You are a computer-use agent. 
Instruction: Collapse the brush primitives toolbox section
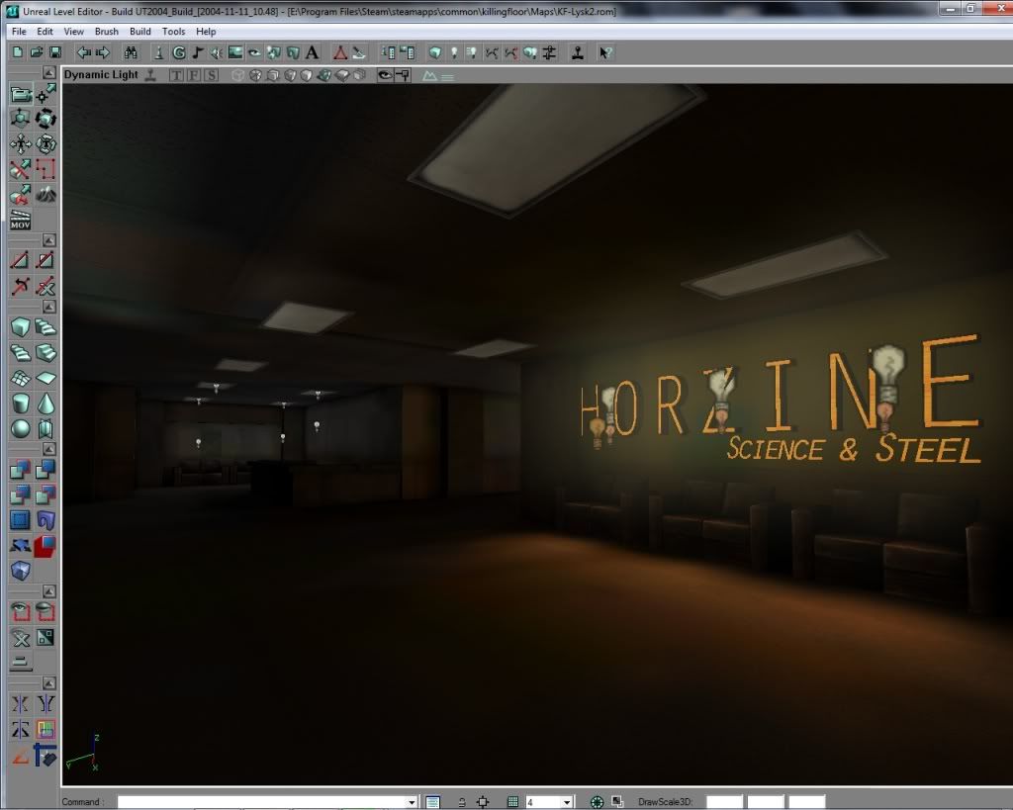[49, 308]
